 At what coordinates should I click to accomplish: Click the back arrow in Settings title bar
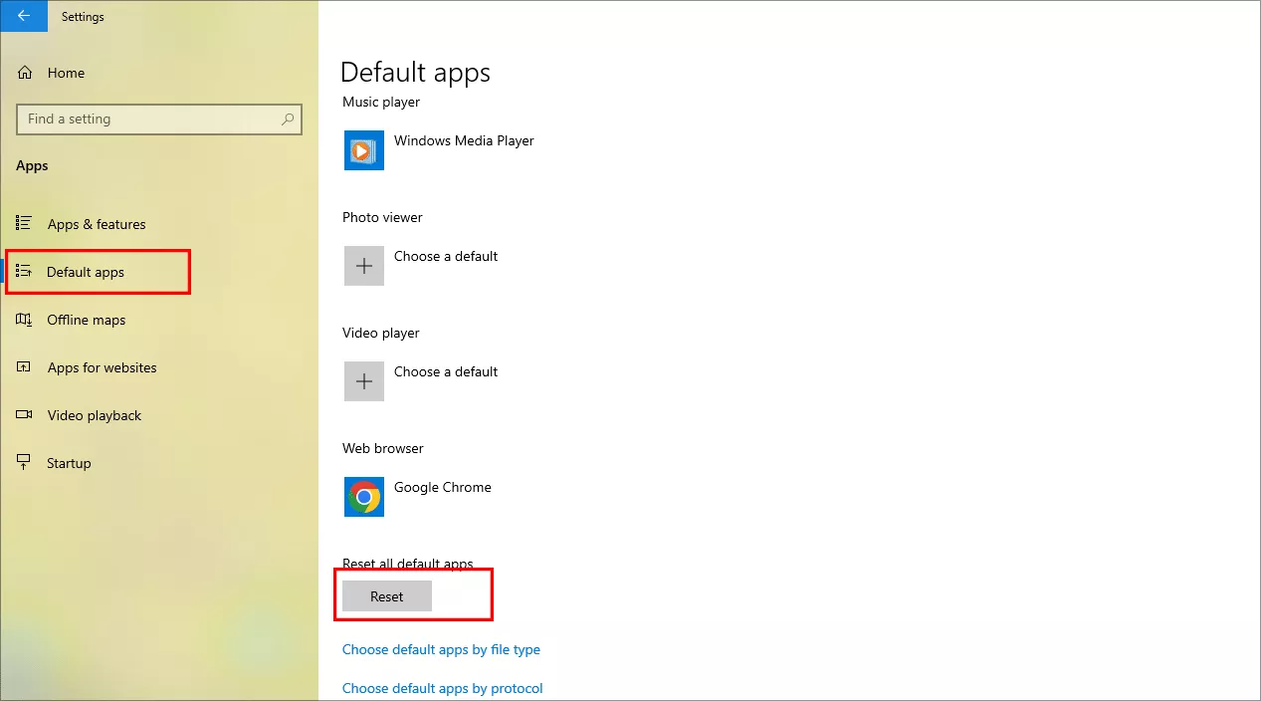click(24, 16)
